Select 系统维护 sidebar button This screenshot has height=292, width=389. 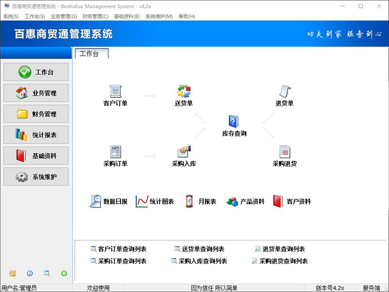(36, 177)
